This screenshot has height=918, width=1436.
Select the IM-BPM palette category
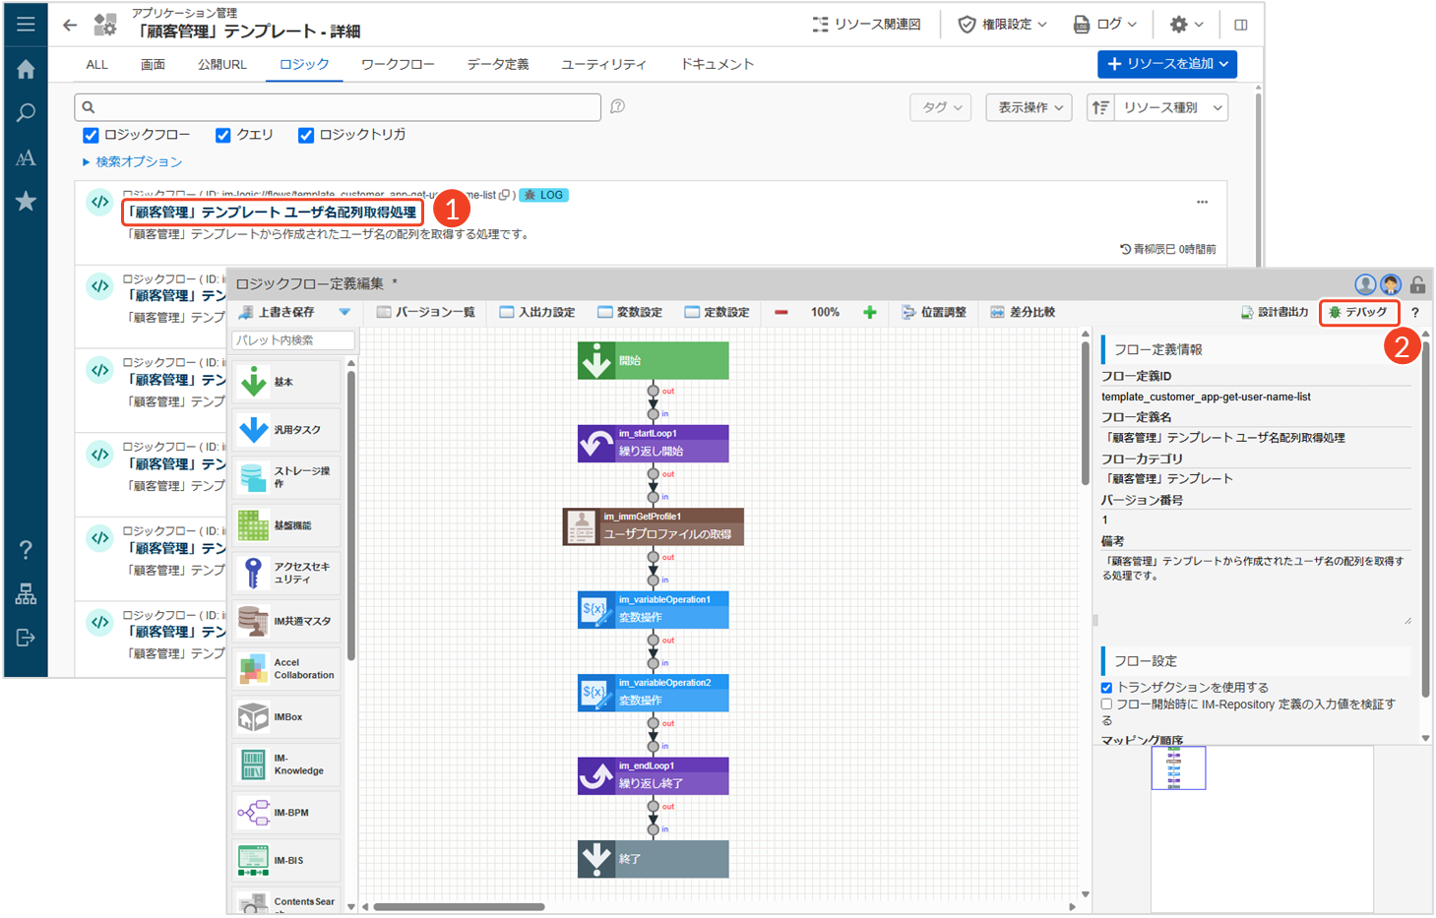tap(286, 813)
